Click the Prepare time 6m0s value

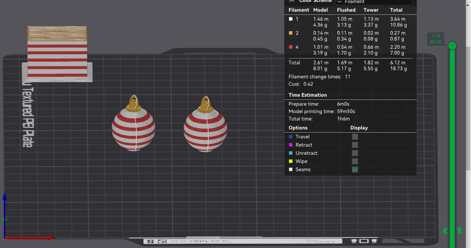pos(343,104)
